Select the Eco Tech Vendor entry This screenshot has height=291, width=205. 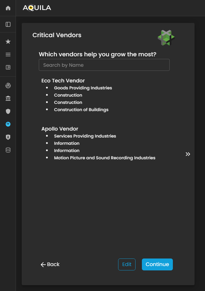[63, 81]
